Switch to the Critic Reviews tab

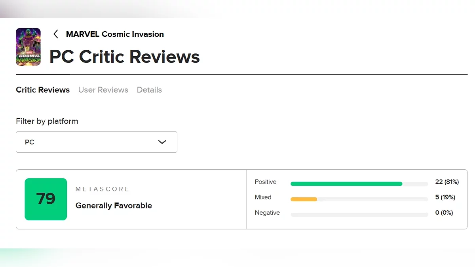click(x=43, y=90)
